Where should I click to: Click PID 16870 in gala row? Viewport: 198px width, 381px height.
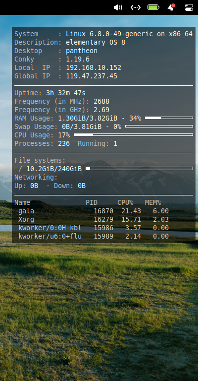click(x=103, y=211)
